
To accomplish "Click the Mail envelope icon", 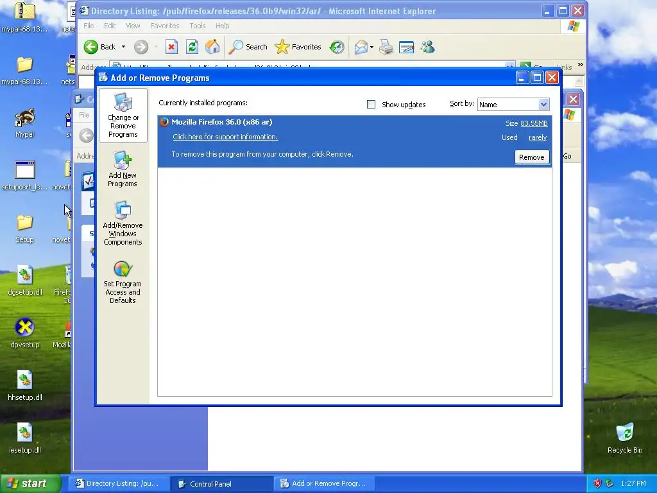I will pyautogui.click(x=361, y=47).
